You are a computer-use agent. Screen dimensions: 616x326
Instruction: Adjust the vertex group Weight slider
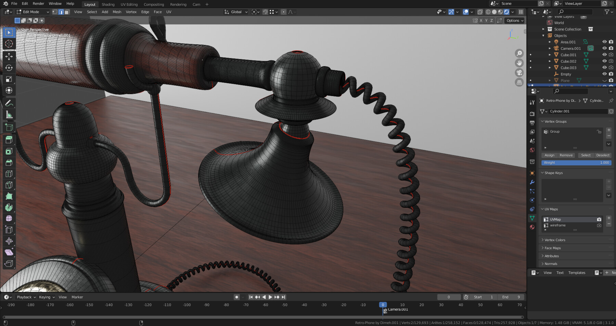[577, 162]
